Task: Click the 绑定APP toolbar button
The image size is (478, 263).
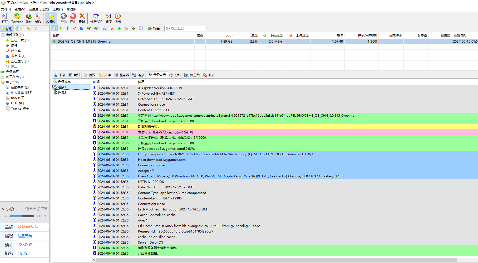Action: (96, 18)
